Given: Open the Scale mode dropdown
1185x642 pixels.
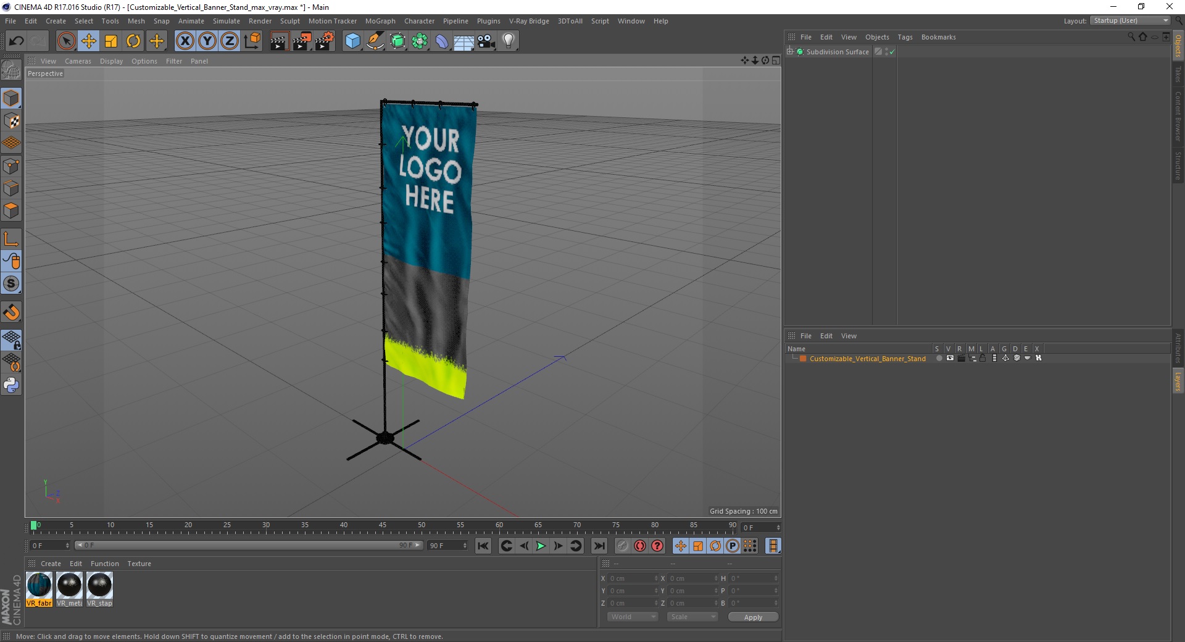Looking at the screenshot, I should tap(692, 617).
